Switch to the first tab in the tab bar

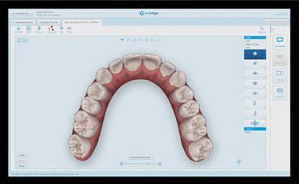(23, 22)
